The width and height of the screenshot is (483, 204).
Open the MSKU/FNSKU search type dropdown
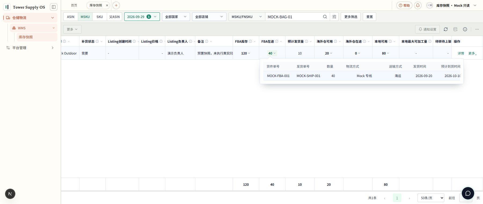point(247,17)
